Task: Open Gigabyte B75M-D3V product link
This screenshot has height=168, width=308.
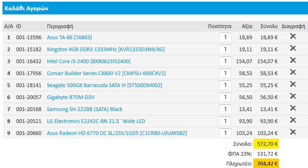Action: (x=71, y=97)
